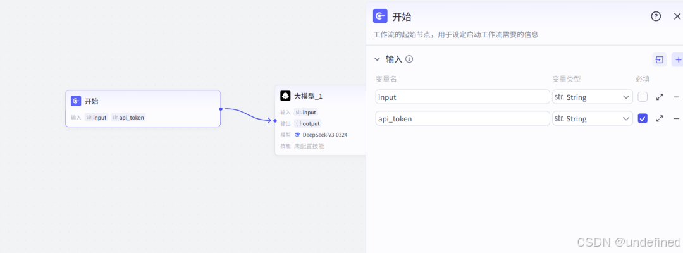Click the 开始 title in side panel
Viewport: 683px width, 253px height.
[402, 17]
